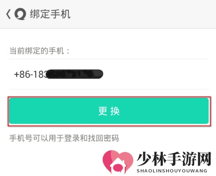Click the speech bubble inside the house icon
Viewport: 216px width, 176px height.
coord(118,168)
